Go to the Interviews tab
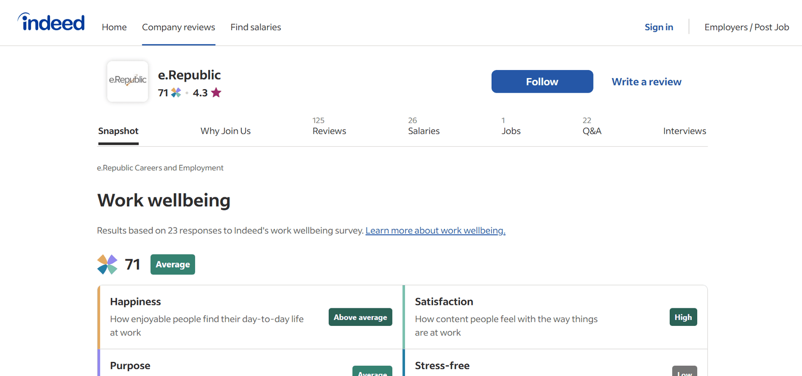 (x=685, y=131)
